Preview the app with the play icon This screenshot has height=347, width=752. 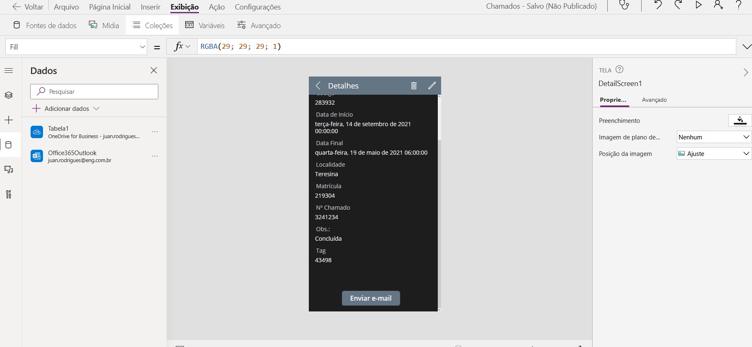pyautogui.click(x=698, y=6)
